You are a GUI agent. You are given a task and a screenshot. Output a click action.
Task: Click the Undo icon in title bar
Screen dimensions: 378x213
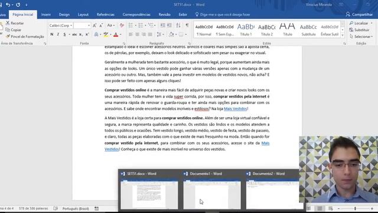pyautogui.click(x=8, y=5)
